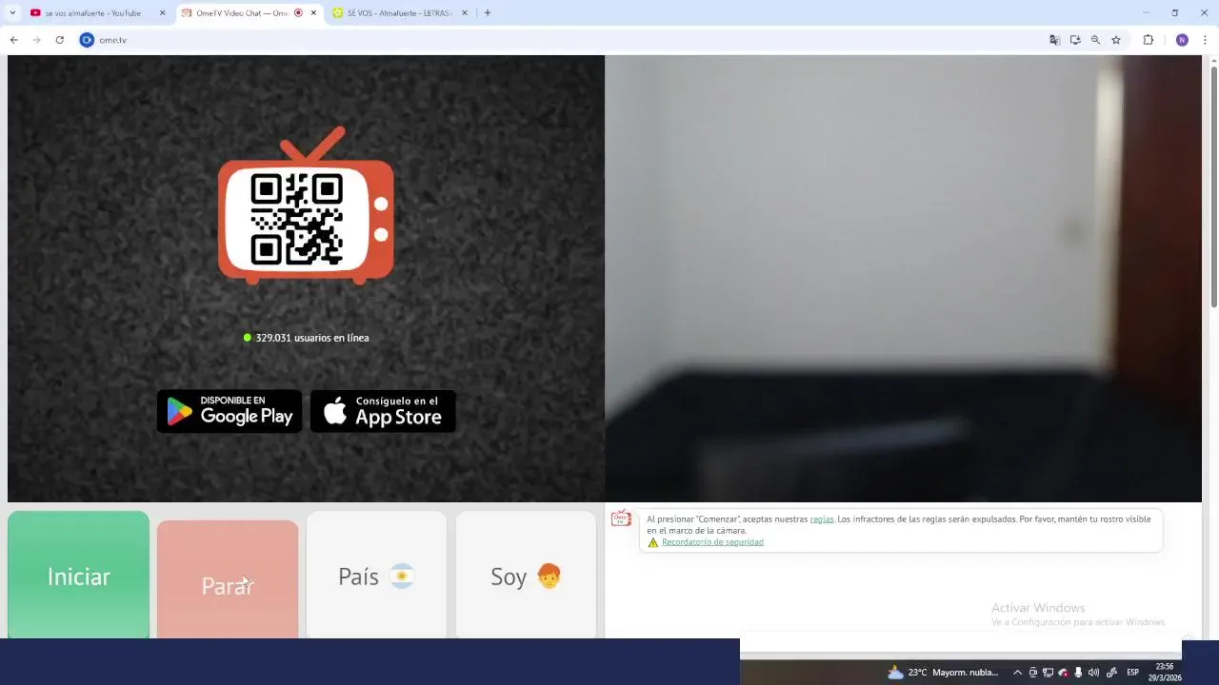Open the weather widget showing 23°C

click(944, 673)
